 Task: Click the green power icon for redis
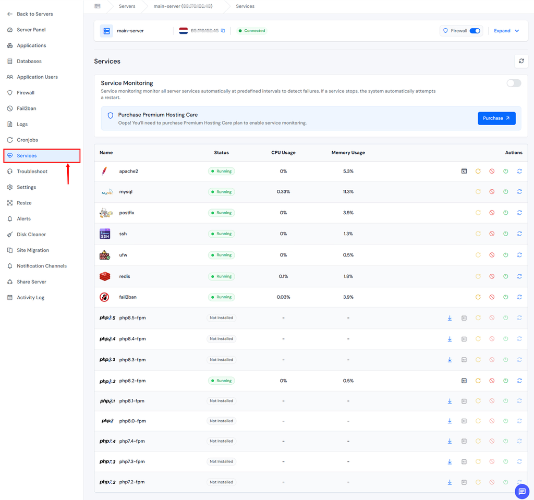(506, 276)
